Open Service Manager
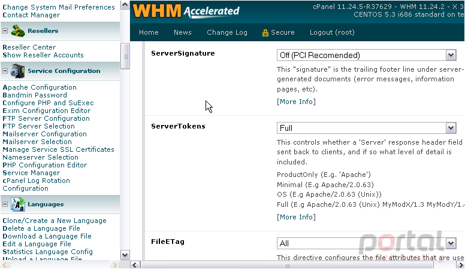Screen dimensions: 465x269 31,173
